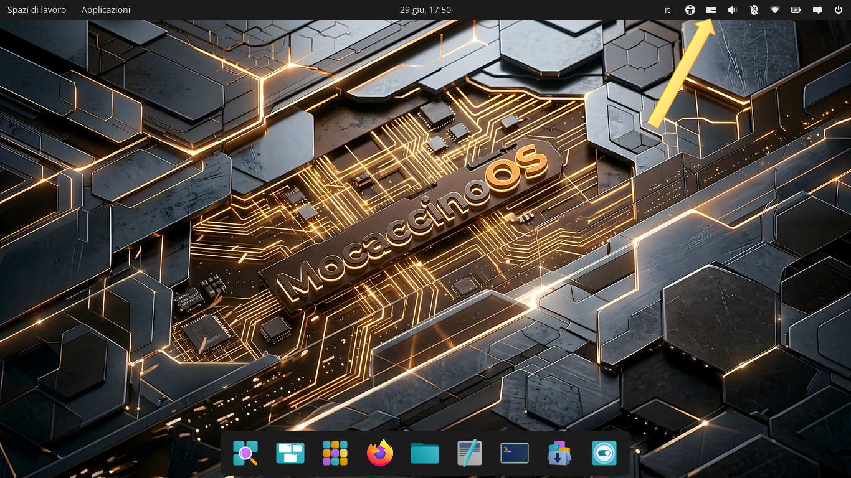This screenshot has height=478, width=851.
Task: Open Spazi di lavoro in top panel
Action: [37, 10]
